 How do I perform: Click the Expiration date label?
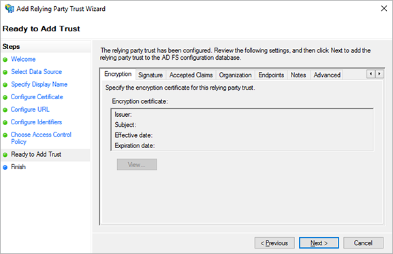(x=135, y=145)
